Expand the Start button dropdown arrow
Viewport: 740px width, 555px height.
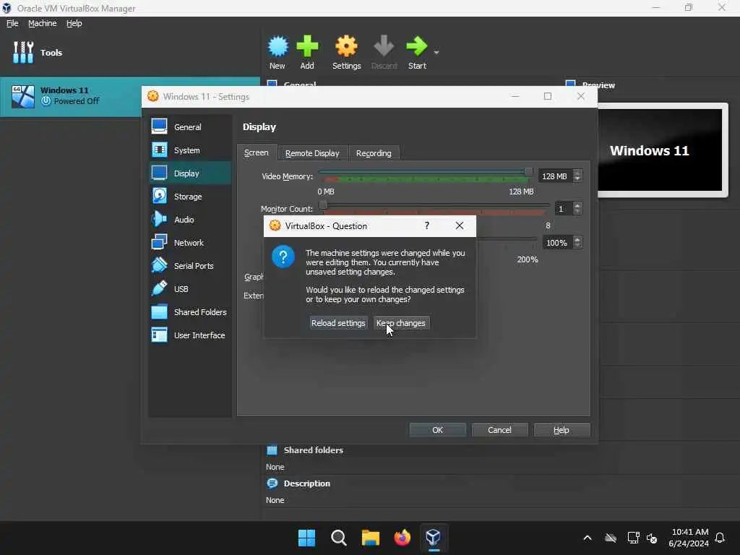click(436, 52)
